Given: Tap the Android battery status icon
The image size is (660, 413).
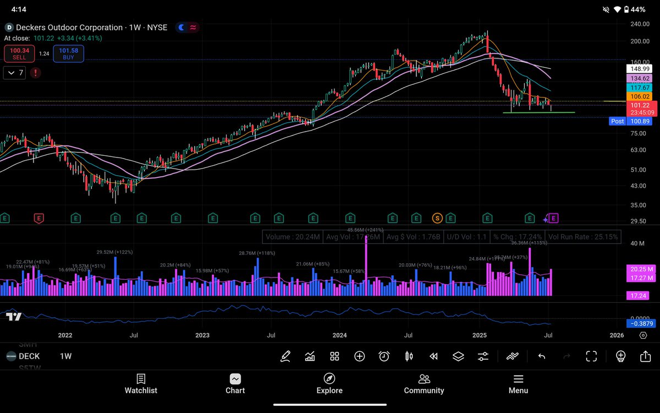Looking at the screenshot, I should click(627, 9).
